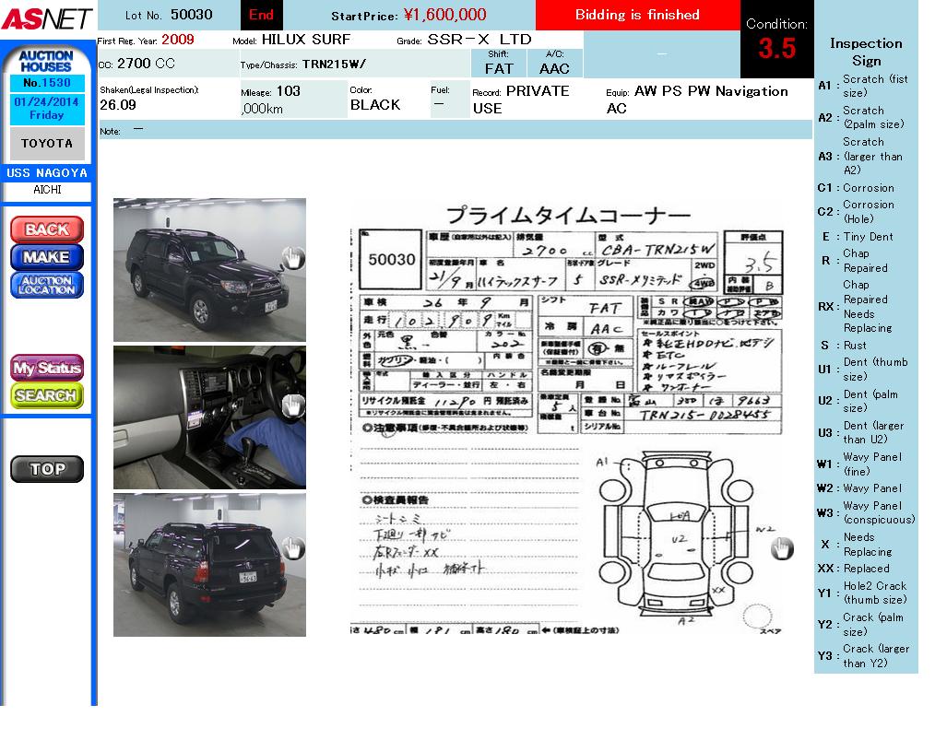Click the hand icon beside the auction sheet diagram
Screen dimensions: 935x740
[x=782, y=548]
